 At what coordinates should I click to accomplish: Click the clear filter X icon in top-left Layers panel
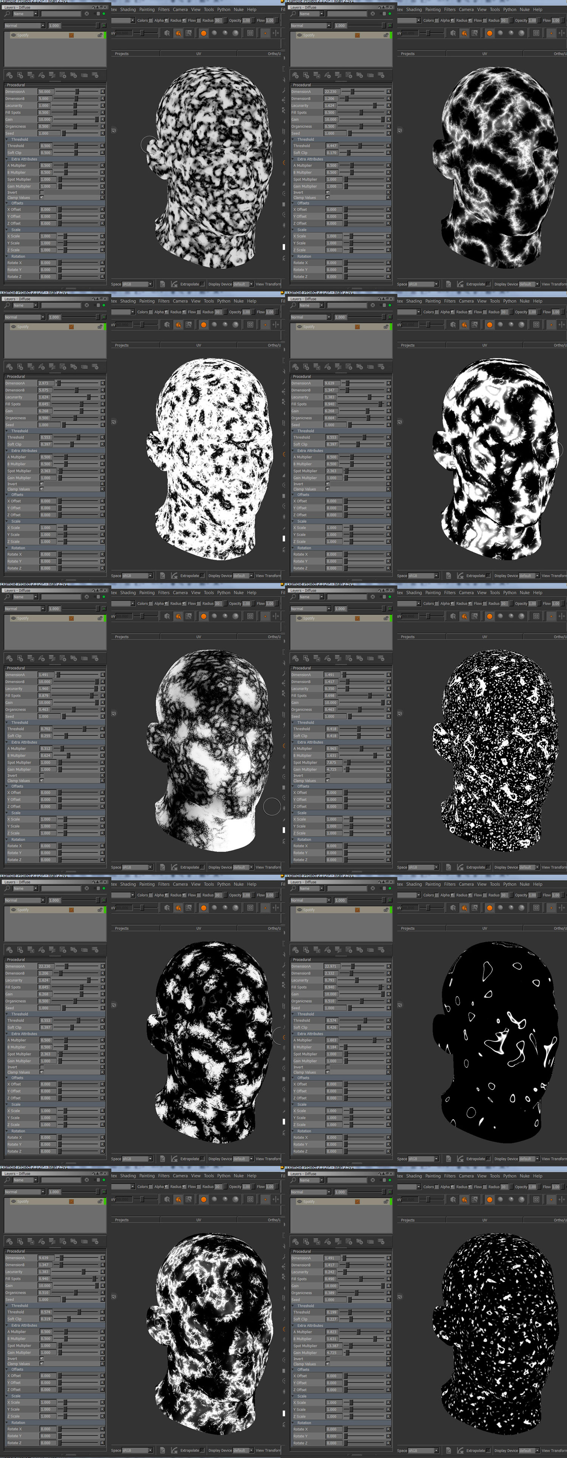[x=87, y=14]
